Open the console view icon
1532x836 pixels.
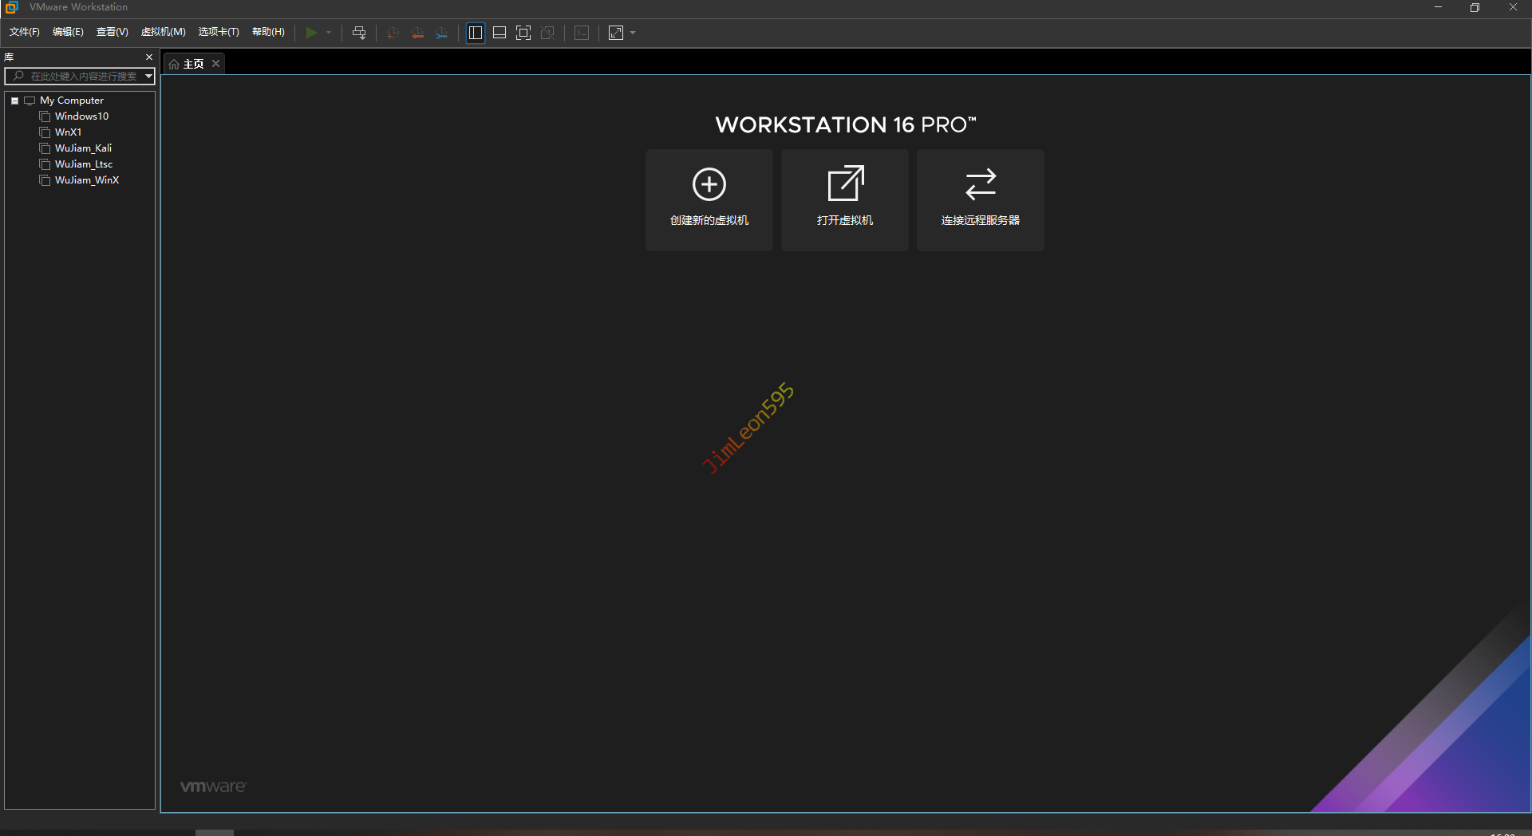(x=582, y=33)
